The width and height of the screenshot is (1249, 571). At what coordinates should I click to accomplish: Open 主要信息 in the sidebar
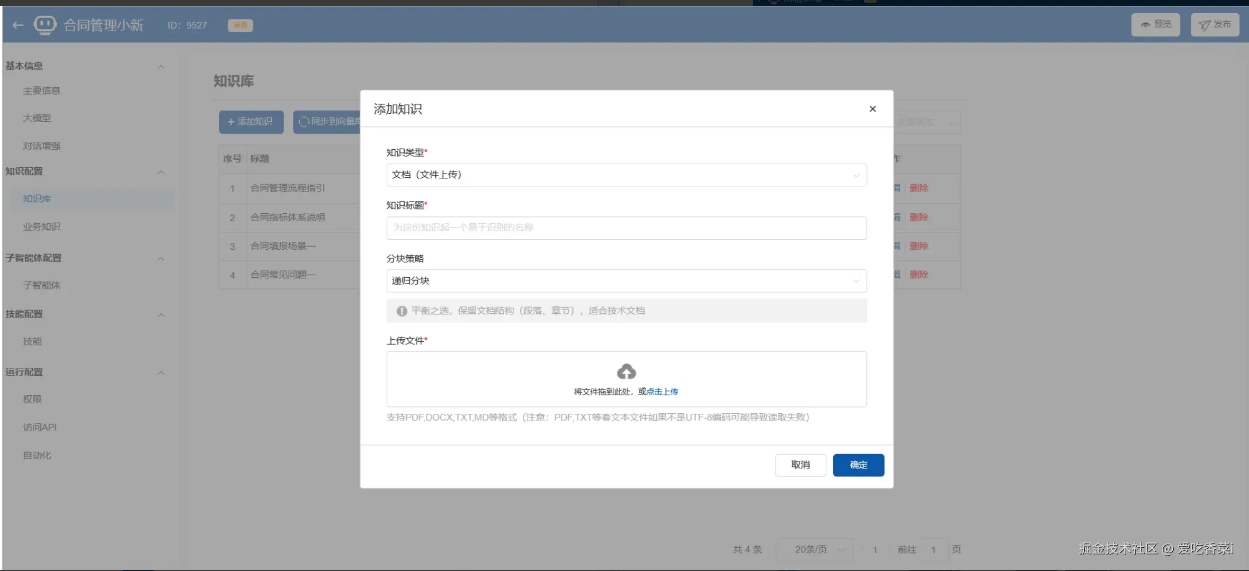click(x=42, y=91)
